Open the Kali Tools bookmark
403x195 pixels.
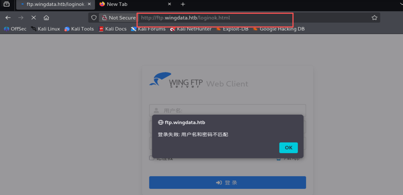pyautogui.click(x=79, y=29)
